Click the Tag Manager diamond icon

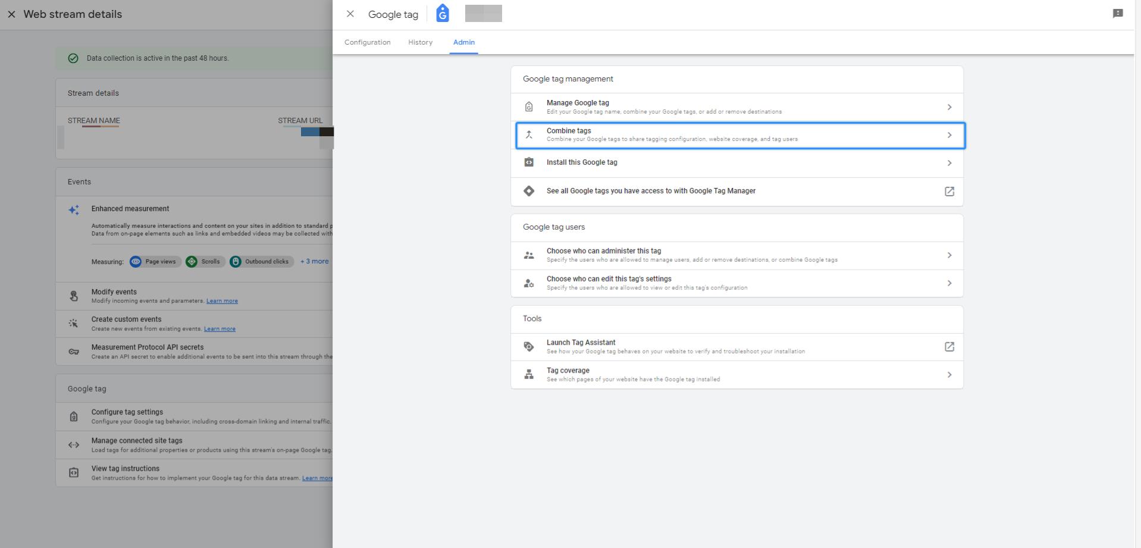click(529, 191)
